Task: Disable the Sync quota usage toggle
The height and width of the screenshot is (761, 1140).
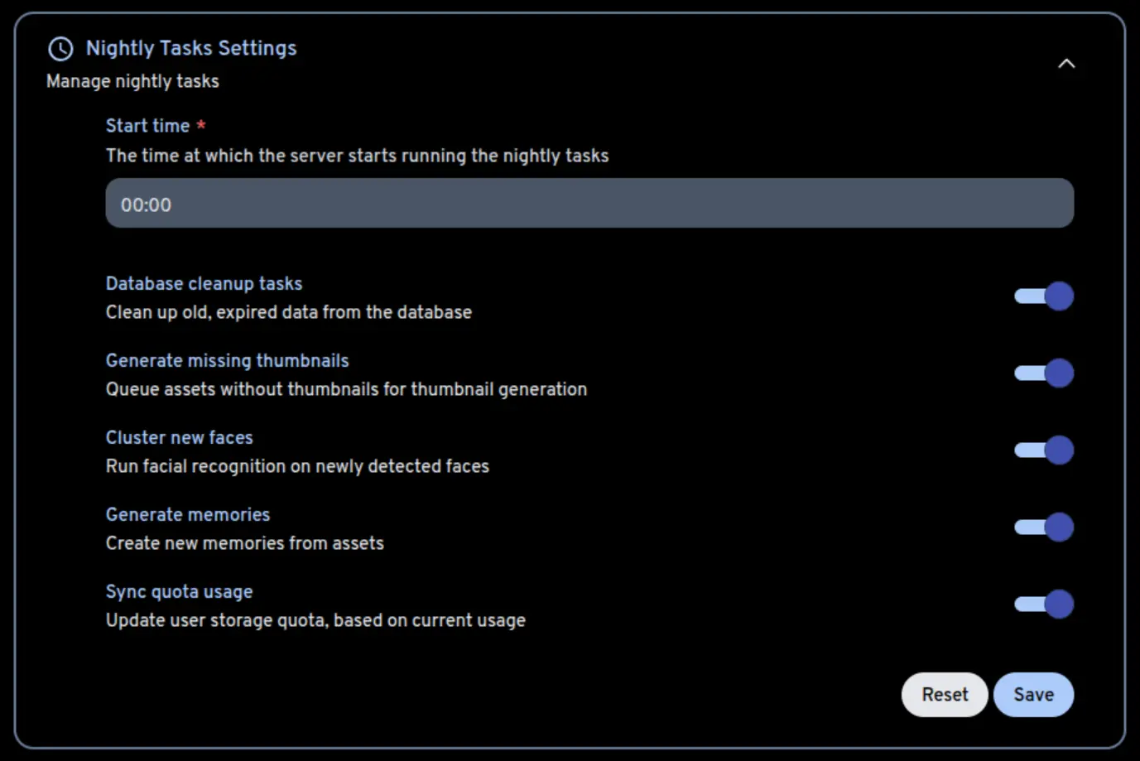Action: [x=1044, y=604]
